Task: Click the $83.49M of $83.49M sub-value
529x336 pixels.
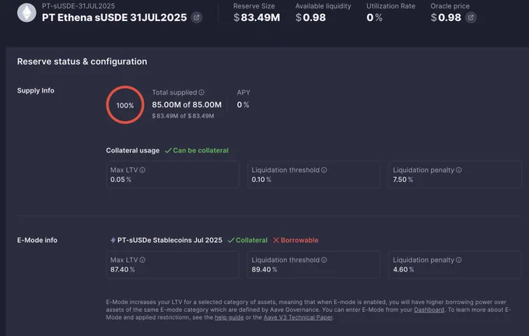Action: (183, 116)
